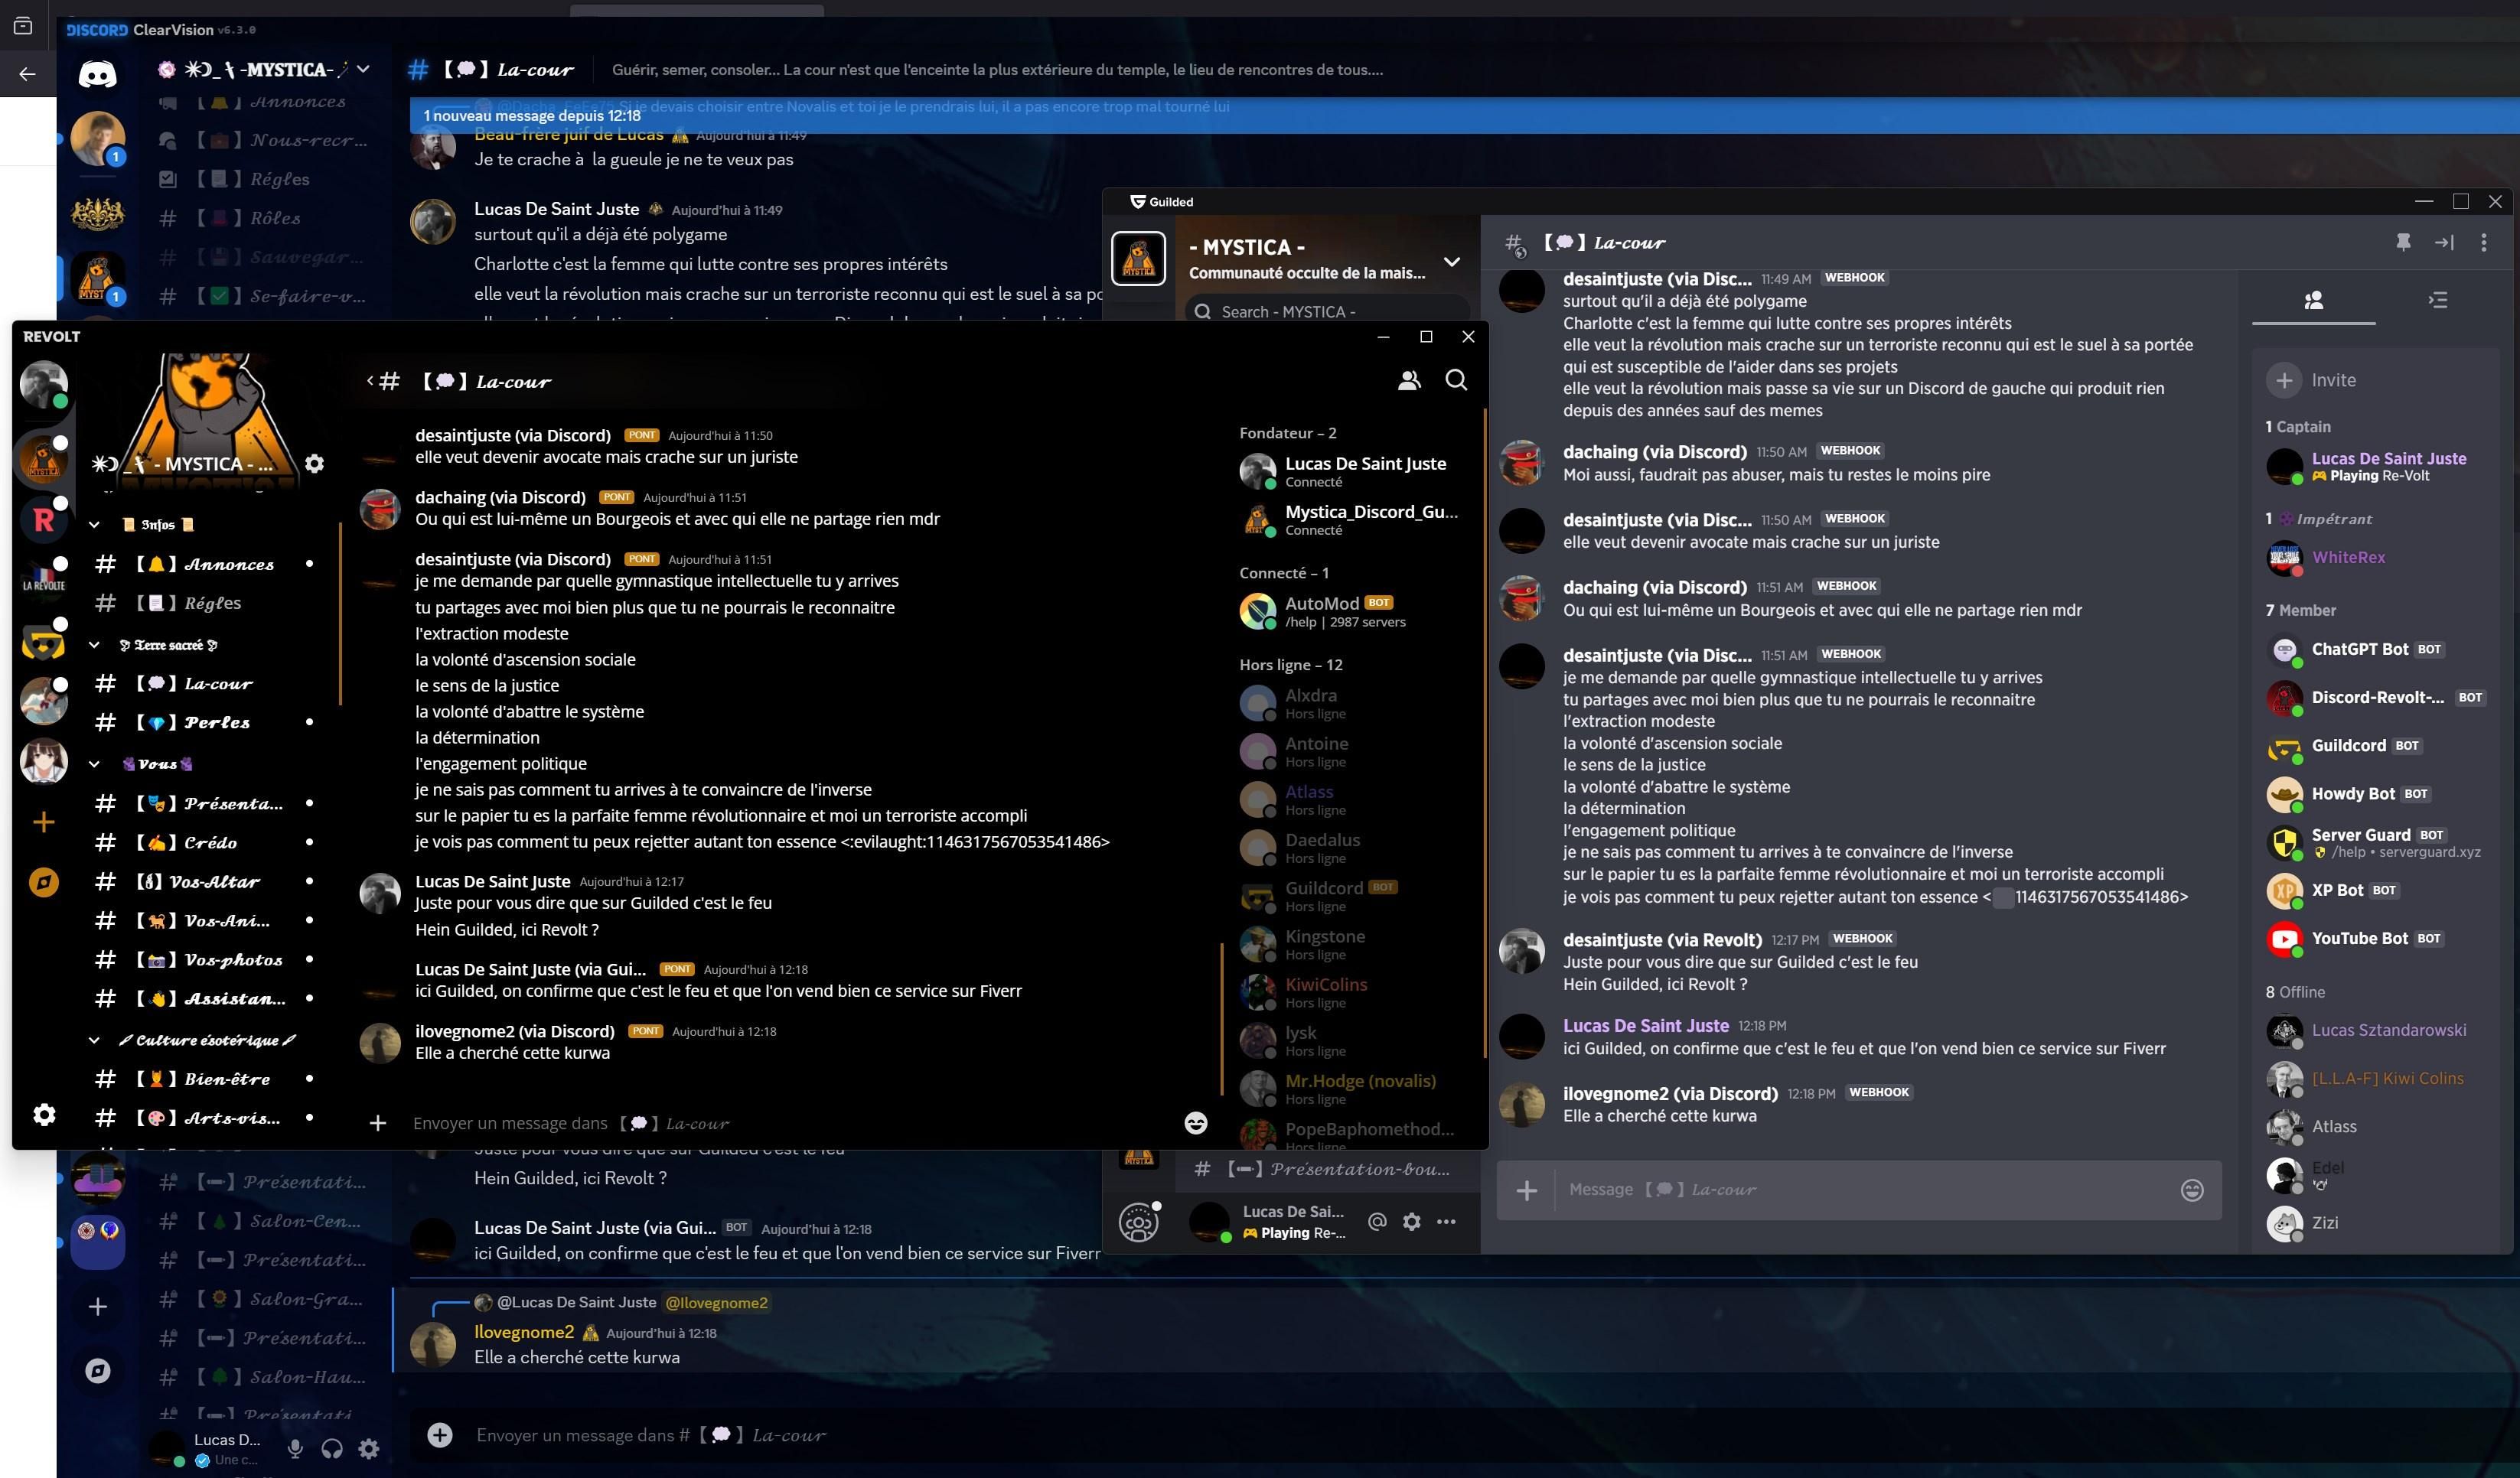Open Revolt discover compass icon
This screenshot has width=2520, height=1478.
click(44, 882)
